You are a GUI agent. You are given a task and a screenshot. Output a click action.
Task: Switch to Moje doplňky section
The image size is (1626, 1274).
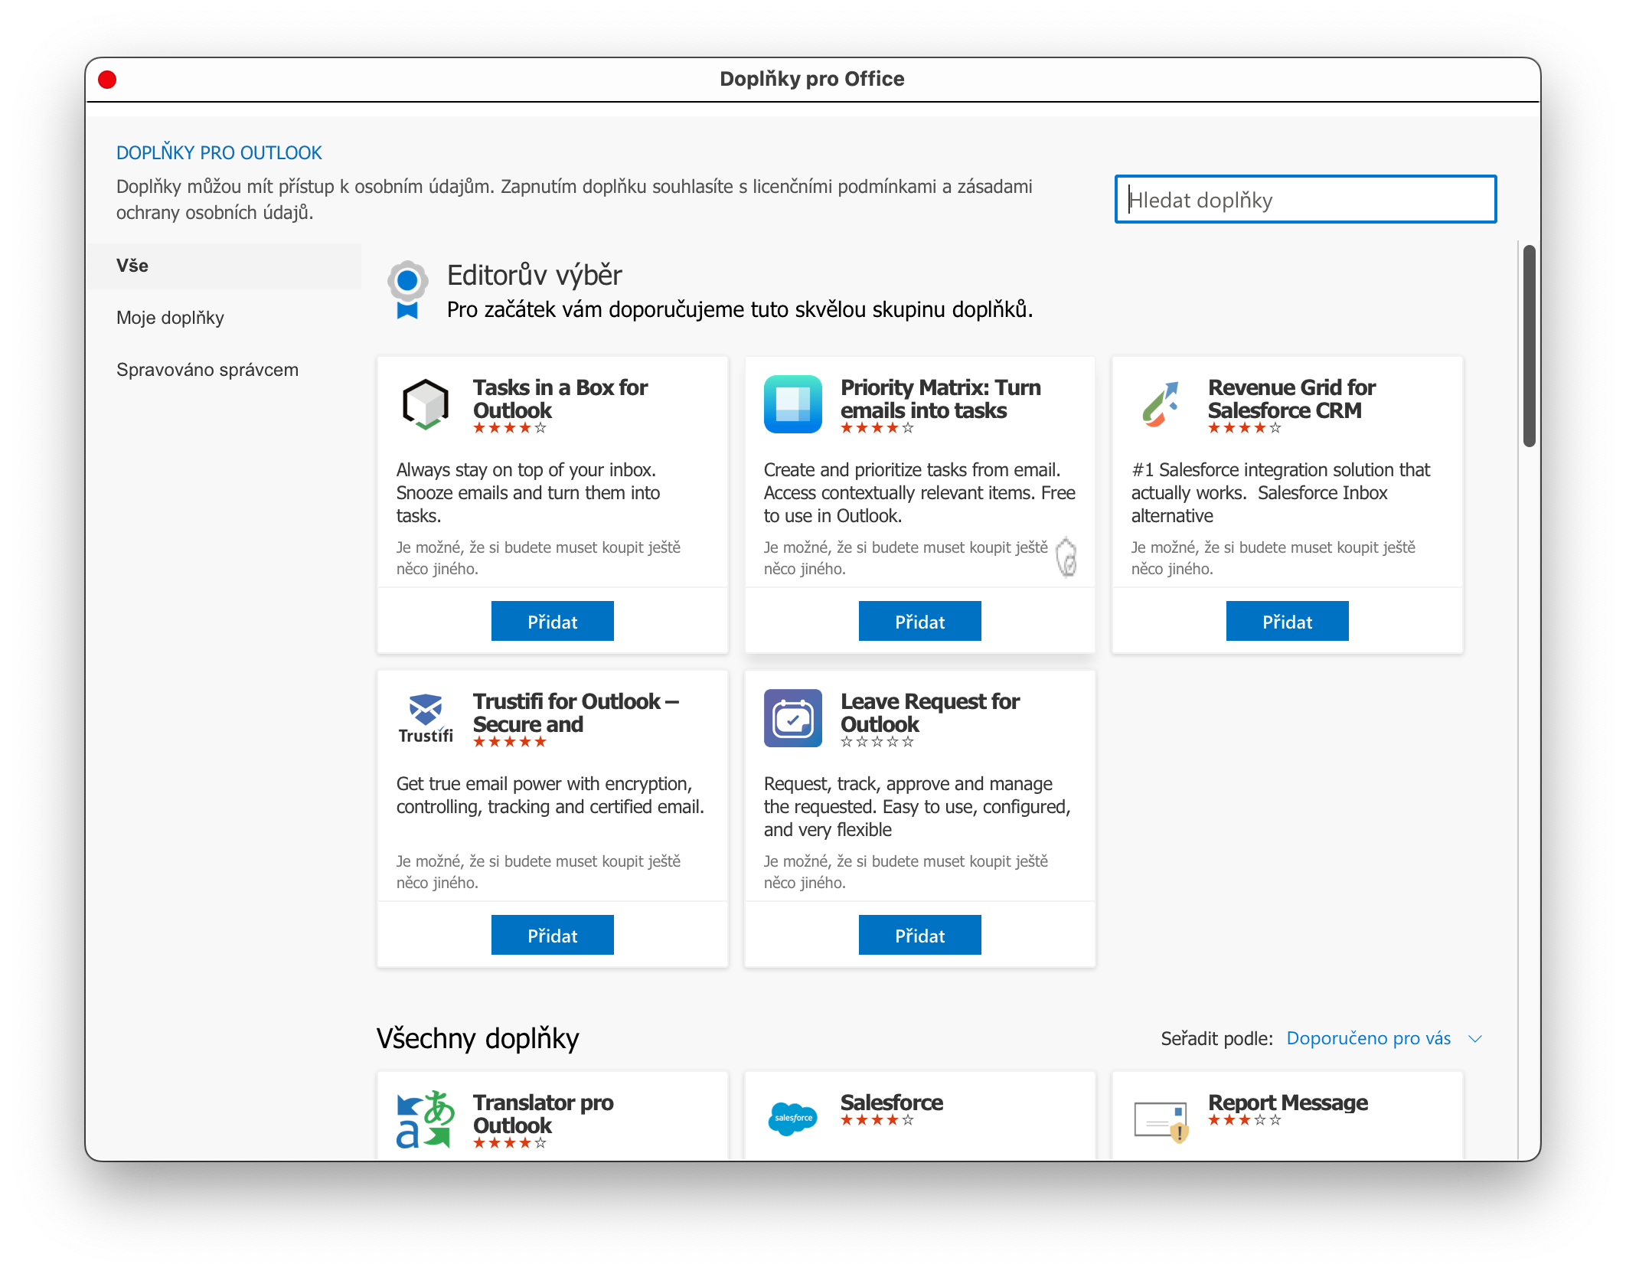[170, 318]
